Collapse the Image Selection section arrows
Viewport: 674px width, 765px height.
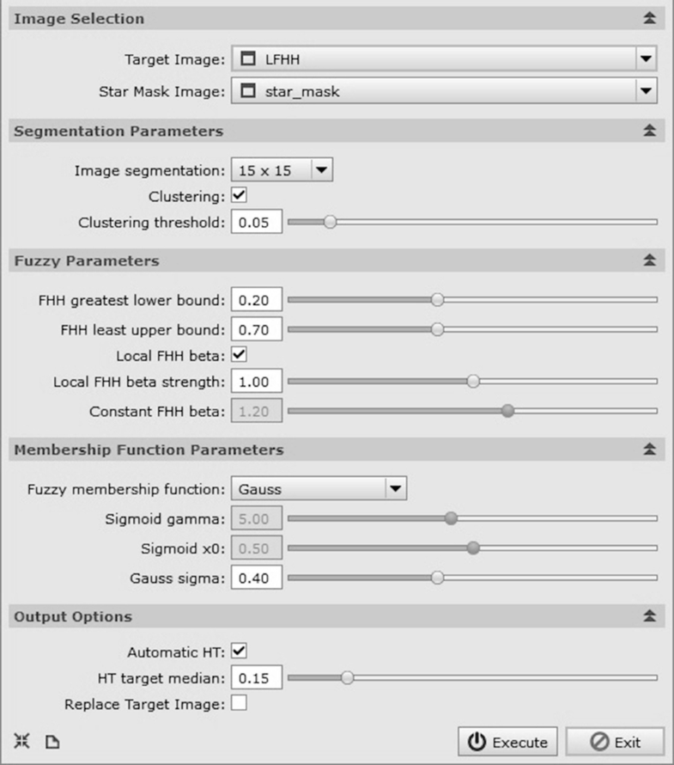pyautogui.click(x=649, y=19)
